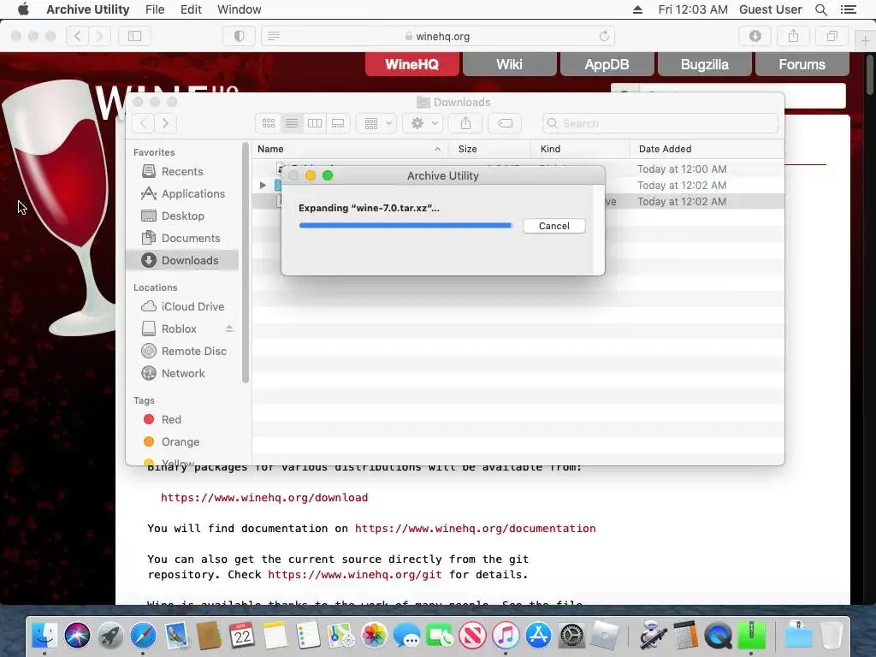This screenshot has height=657, width=876.
Task: Click the Finder forward button in Downloads window
Action: pos(165,123)
